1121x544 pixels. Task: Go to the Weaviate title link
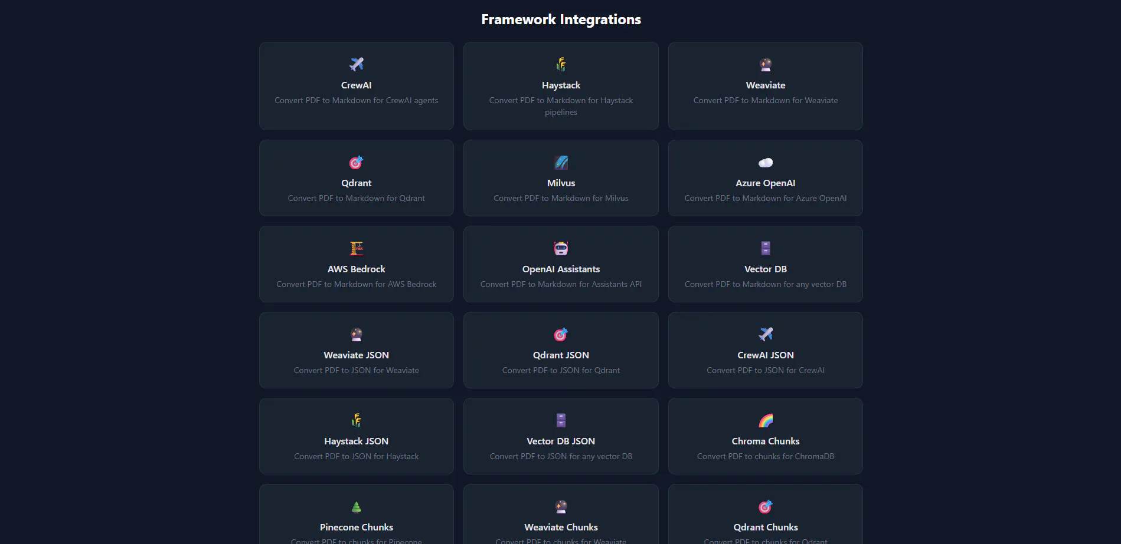pyautogui.click(x=766, y=85)
